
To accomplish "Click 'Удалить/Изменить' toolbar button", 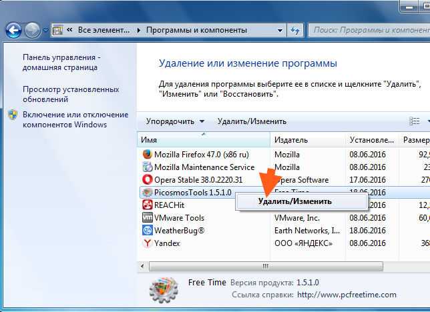I will (252, 121).
